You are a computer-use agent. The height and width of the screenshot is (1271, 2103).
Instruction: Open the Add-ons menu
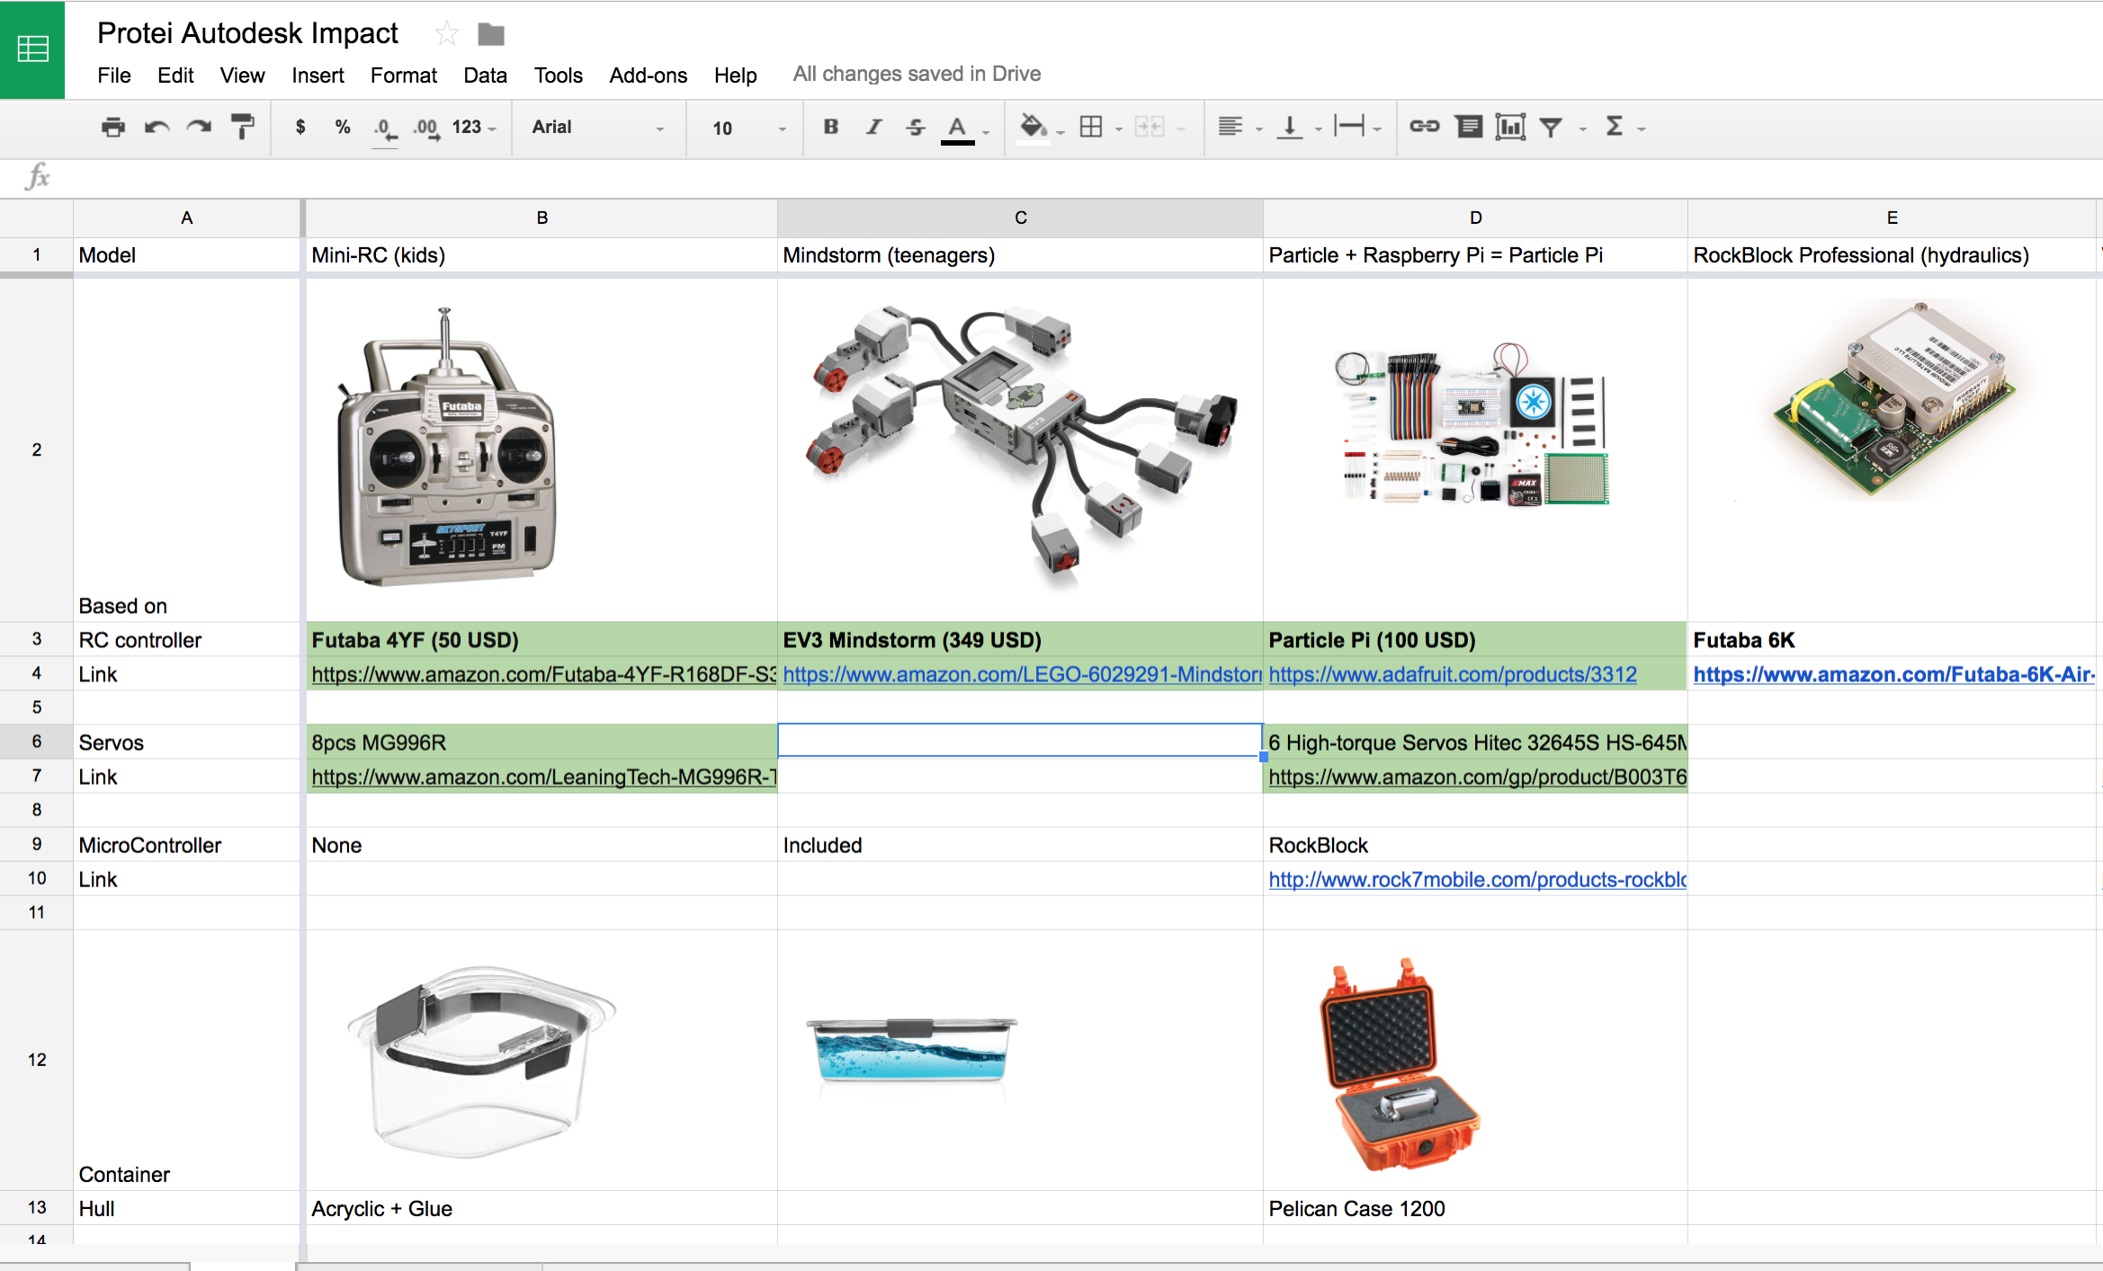648,76
